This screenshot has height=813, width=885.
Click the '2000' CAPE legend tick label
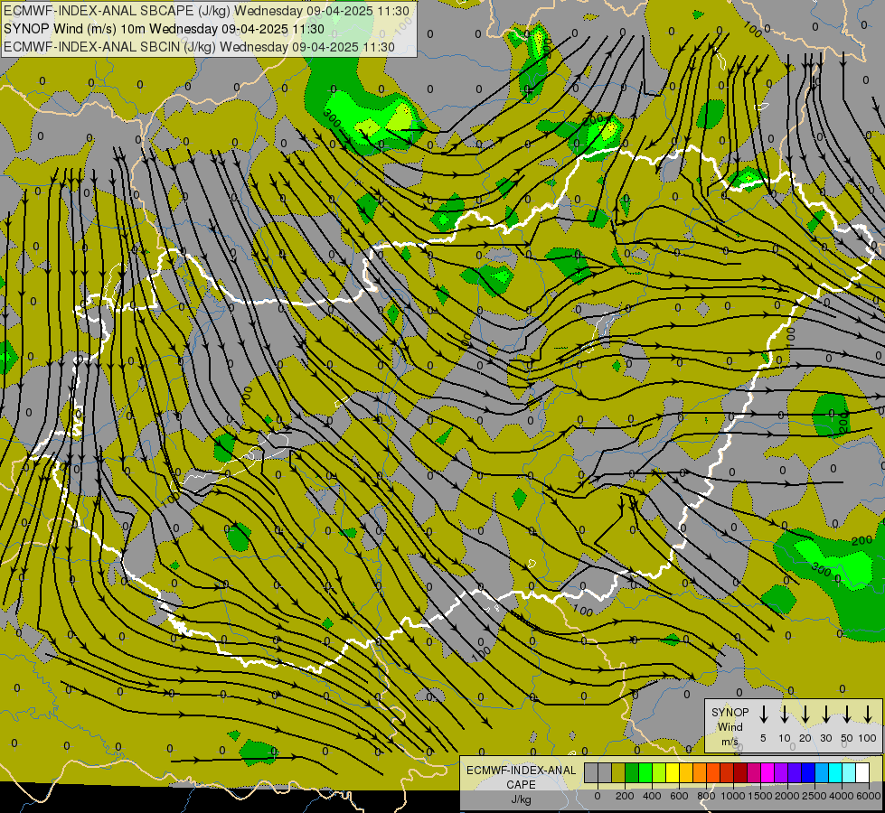[x=787, y=796]
